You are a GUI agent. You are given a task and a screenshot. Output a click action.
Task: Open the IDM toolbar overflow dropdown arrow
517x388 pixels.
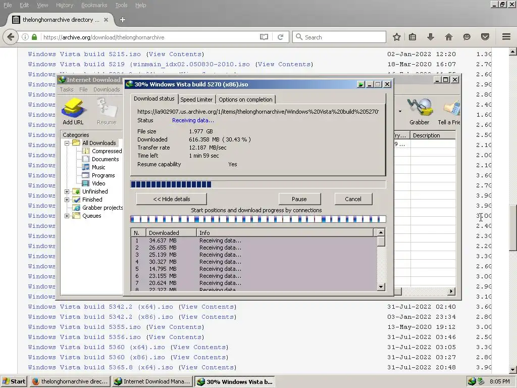(x=400, y=111)
